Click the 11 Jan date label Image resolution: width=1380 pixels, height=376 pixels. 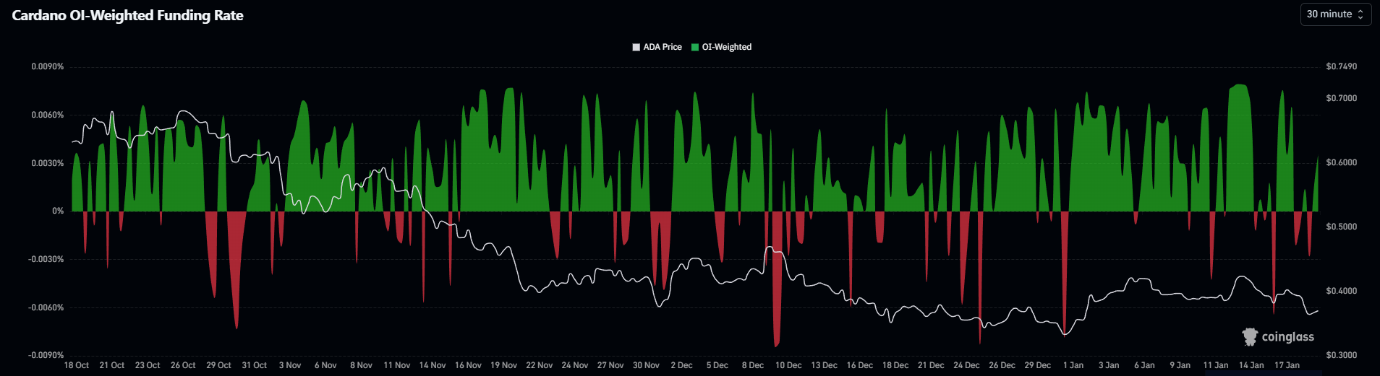(1216, 365)
